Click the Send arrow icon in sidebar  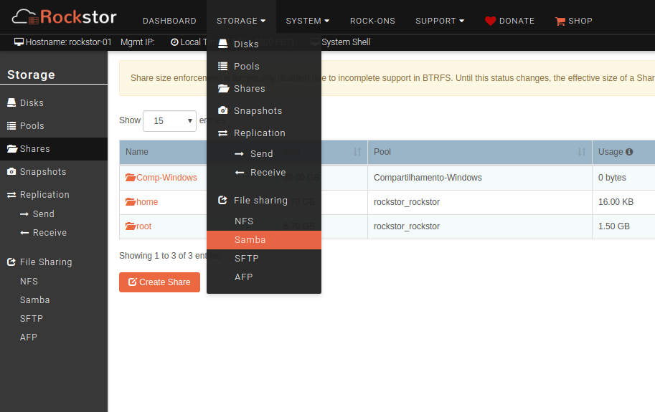click(x=24, y=214)
